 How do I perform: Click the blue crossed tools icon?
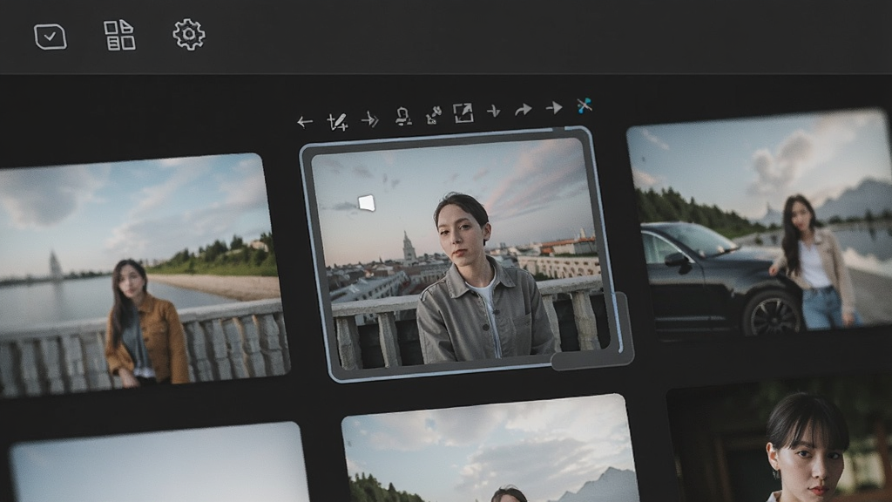(x=585, y=105)
